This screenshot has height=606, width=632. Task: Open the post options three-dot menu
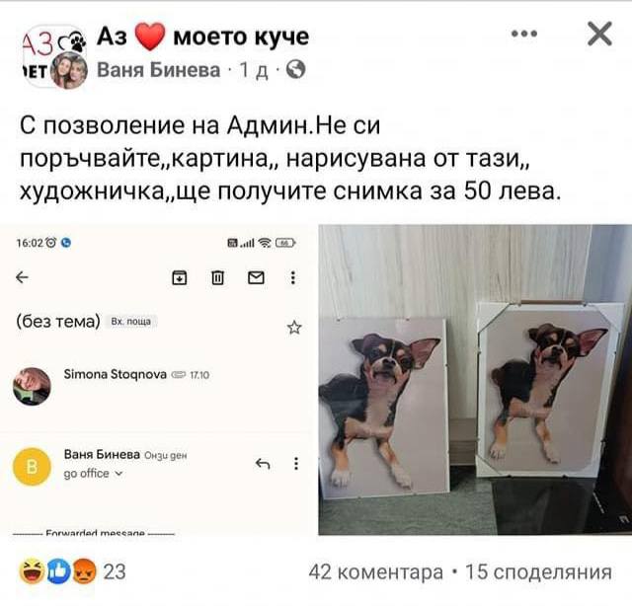(x=524, y=34)
